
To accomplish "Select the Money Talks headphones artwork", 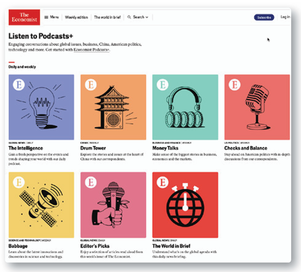I will [185, 107].
